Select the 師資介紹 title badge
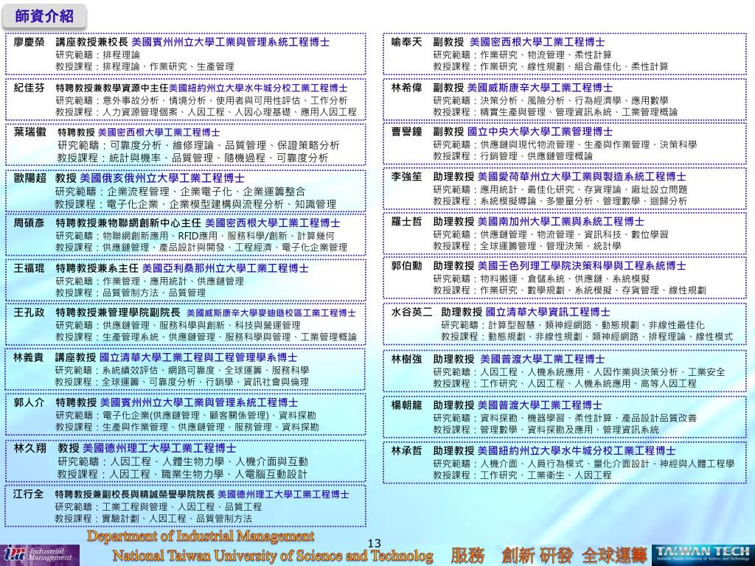The width and height of the screenshot is (755, 566). pos(44,16)
